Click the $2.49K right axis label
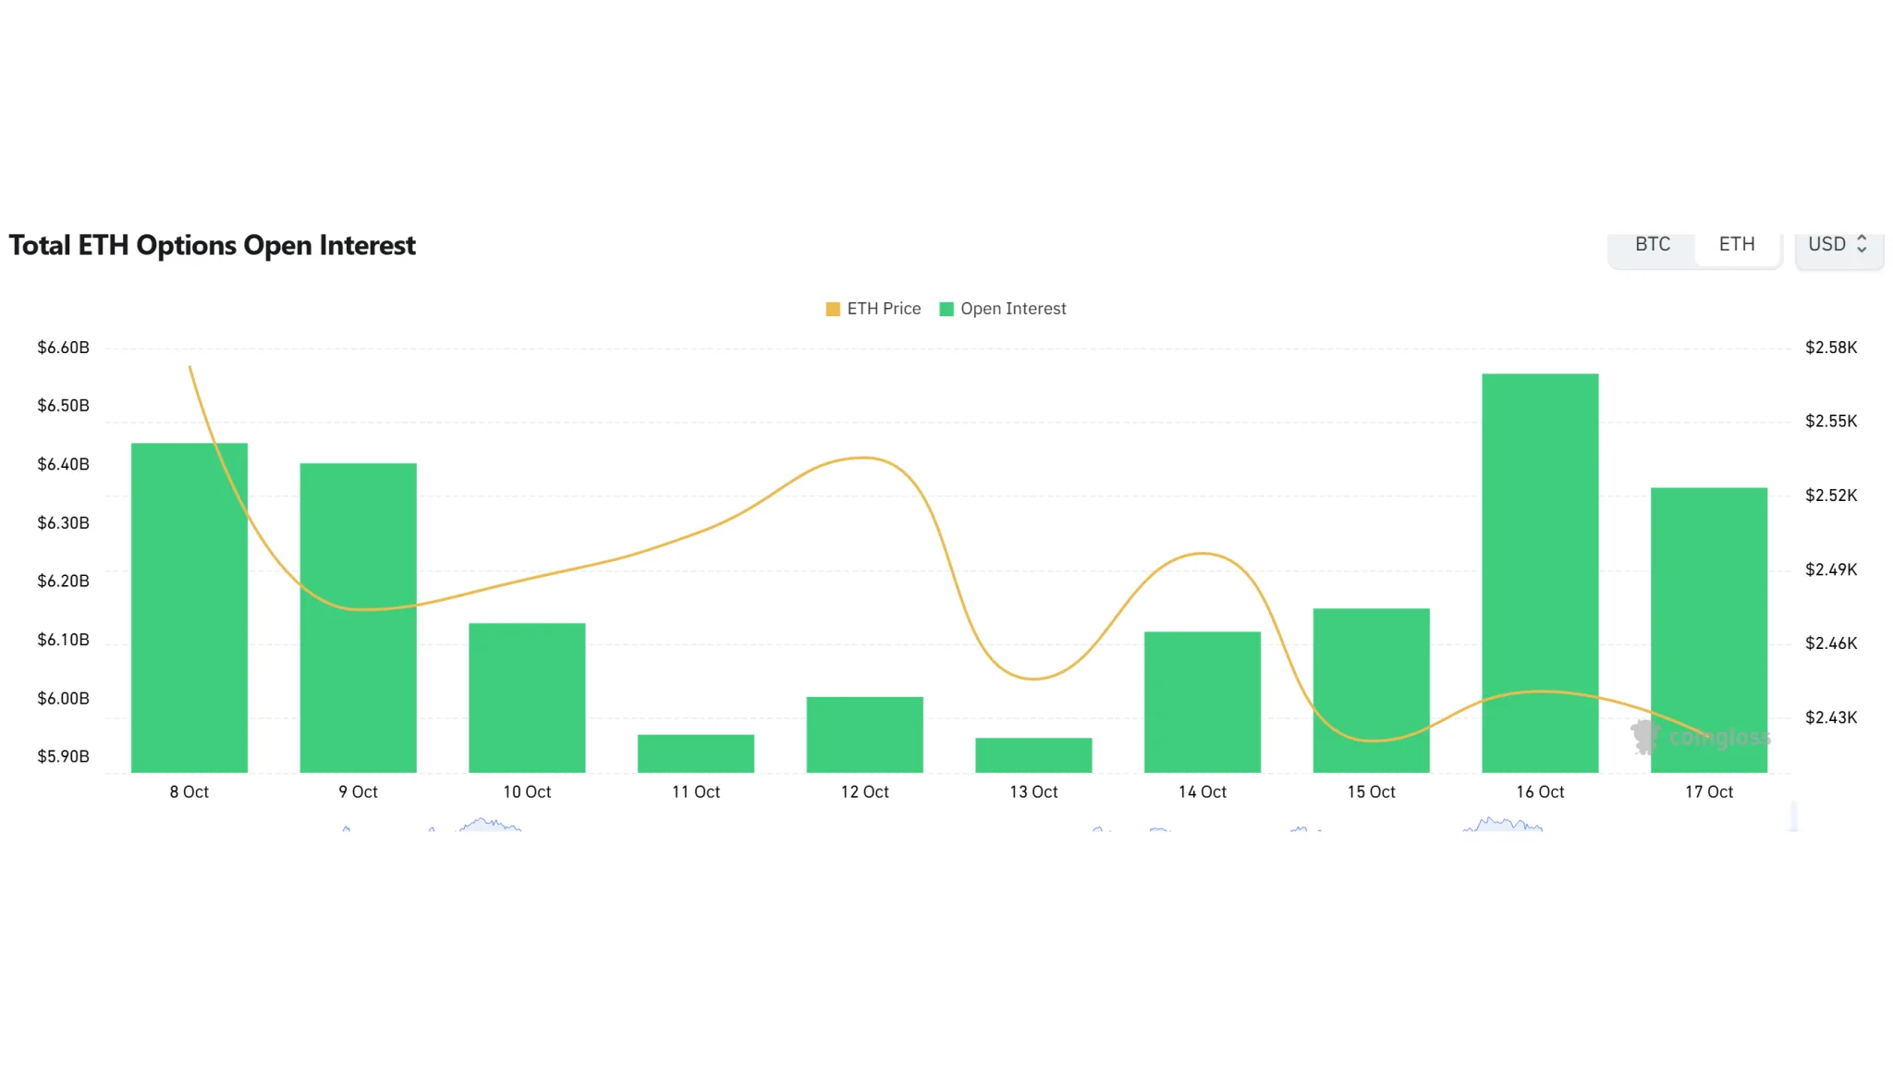Image resolution: width=1893 pixels, height=1065 pixels. click(x=1831, y=569)
